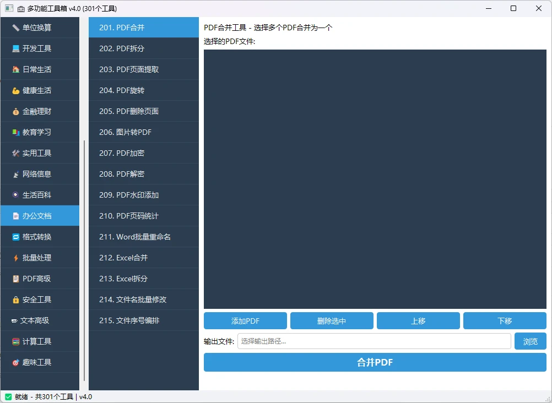
Task: Select 202. PDF拆分 tool
Action: 144,48
